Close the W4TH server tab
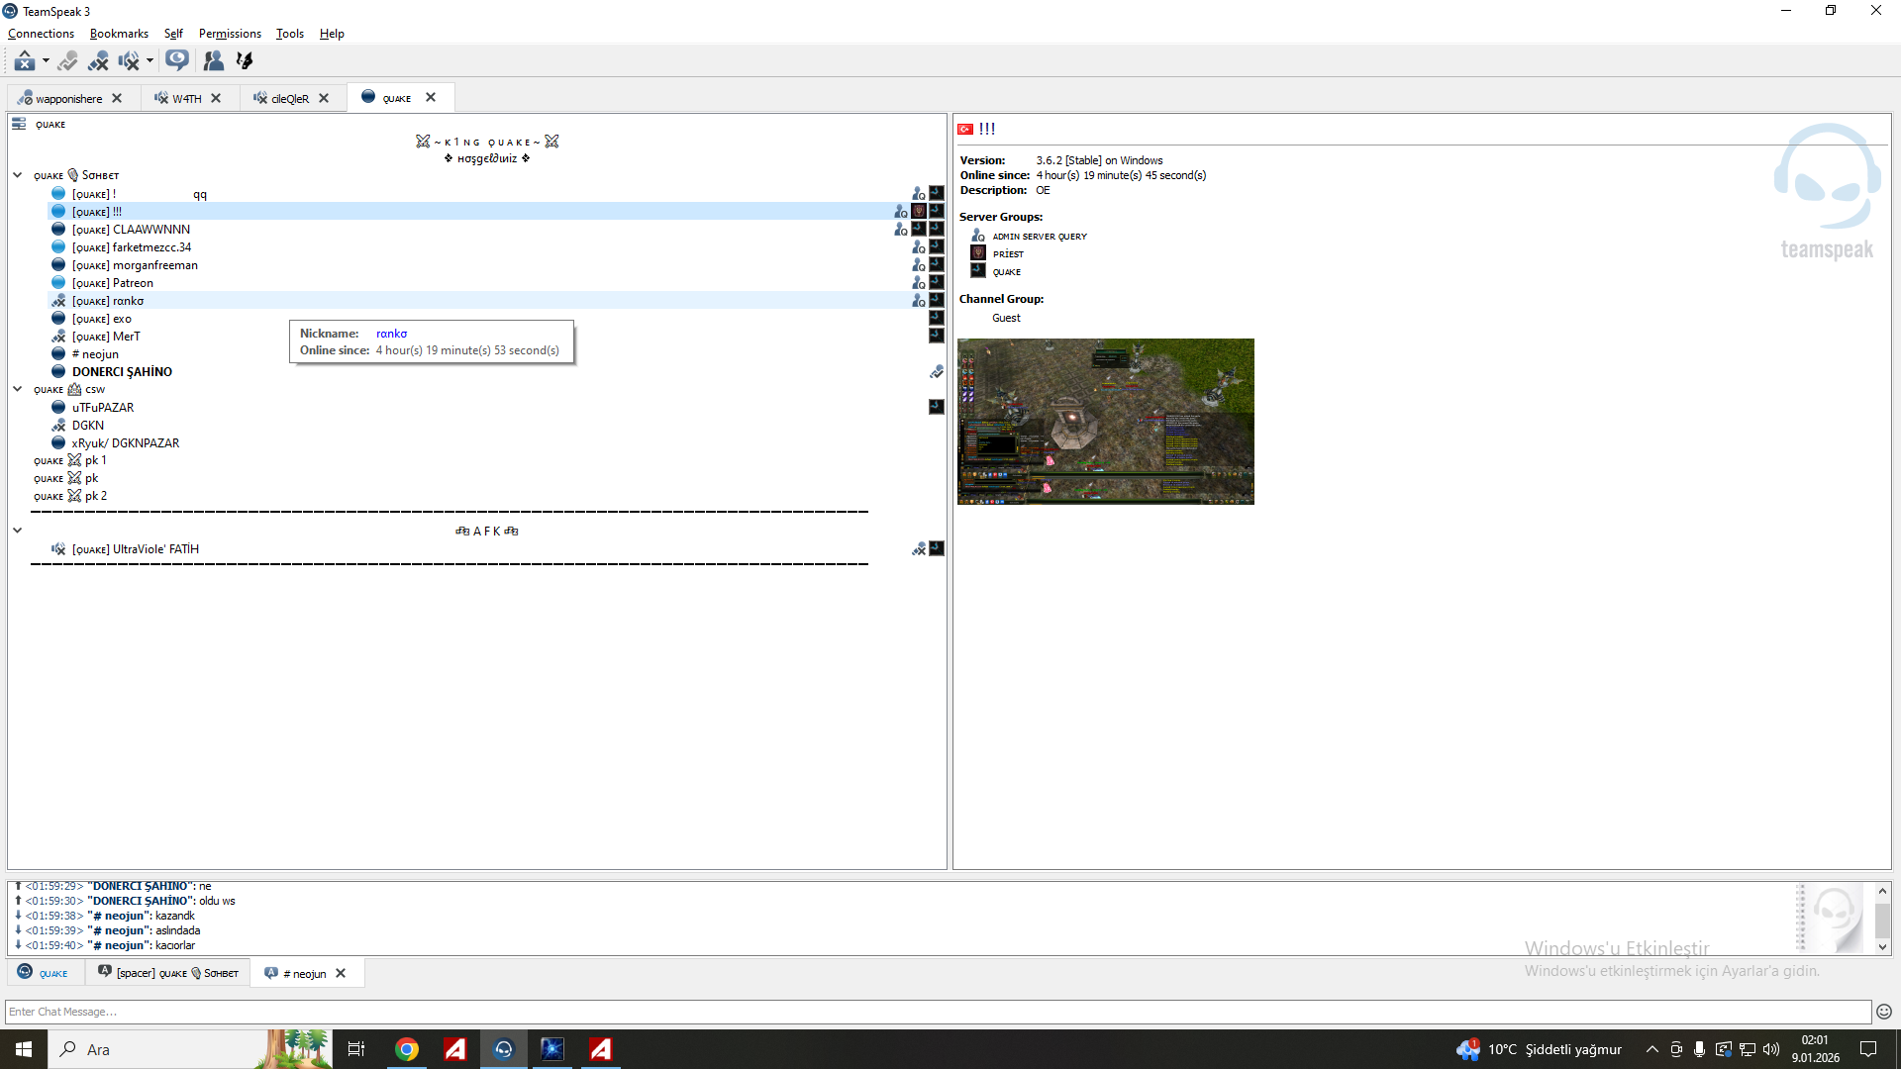1901x1069 pixels. [216, 98]
